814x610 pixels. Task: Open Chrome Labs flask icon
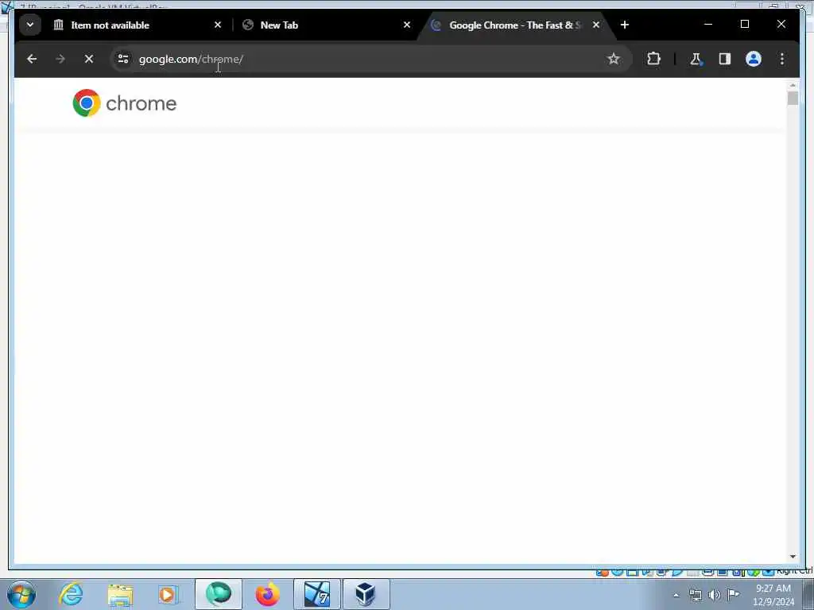696,59
